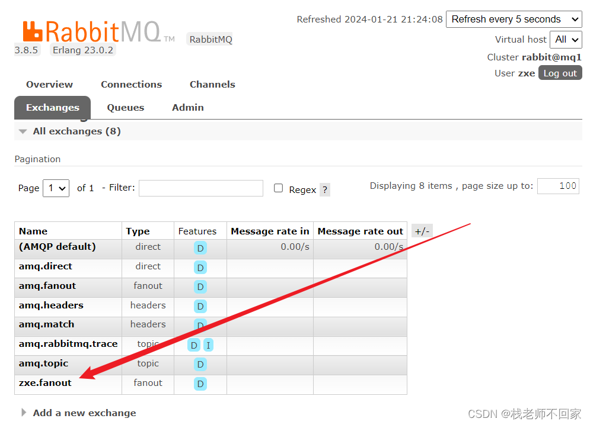This screenshot has width=590, height=425.
Task: Select the Exchanges tab
Action: (x=53, y=108)
